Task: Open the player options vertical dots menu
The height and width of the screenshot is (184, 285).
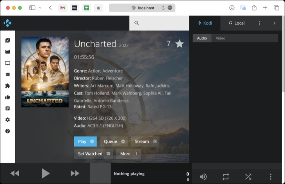Action: [271, 177]
